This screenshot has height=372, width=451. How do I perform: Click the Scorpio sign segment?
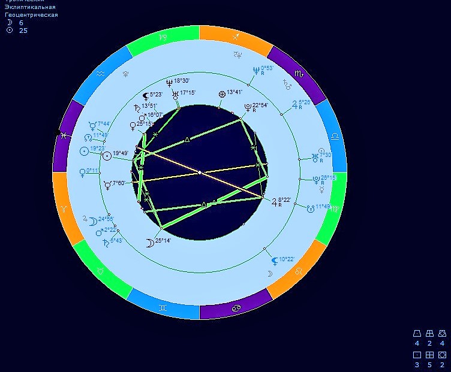click(299, 74)
